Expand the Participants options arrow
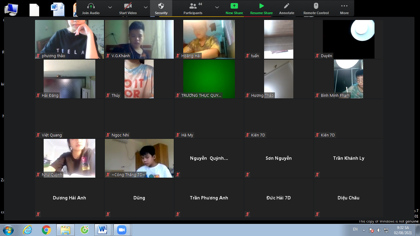Viewport: 420px width, 236px height. pos(217,7)
